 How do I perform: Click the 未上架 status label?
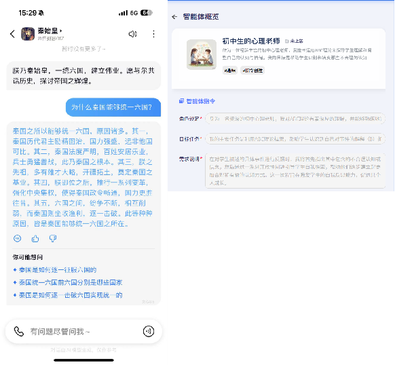pos(294,41)
